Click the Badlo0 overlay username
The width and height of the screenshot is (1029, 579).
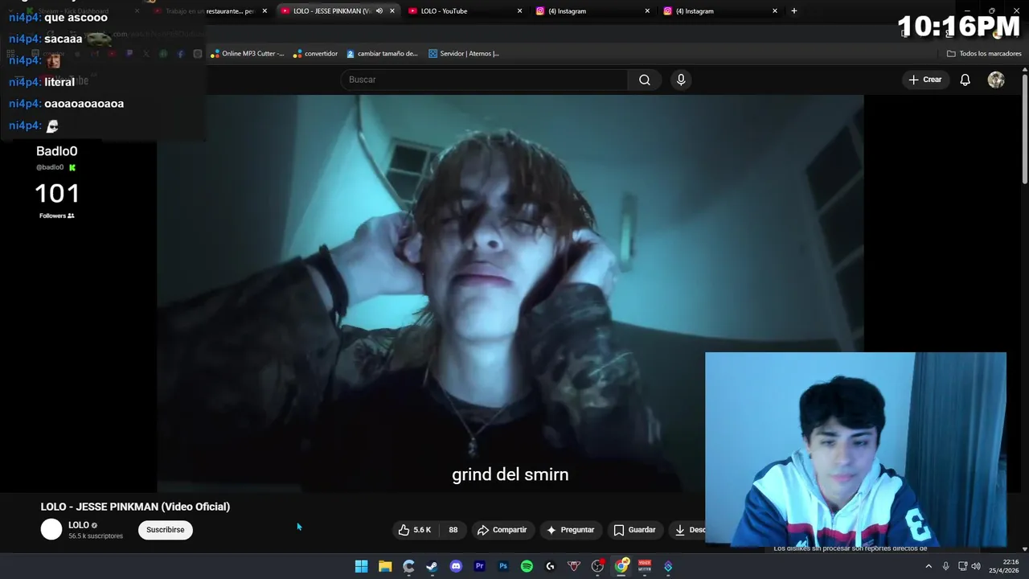click(57, 151)
